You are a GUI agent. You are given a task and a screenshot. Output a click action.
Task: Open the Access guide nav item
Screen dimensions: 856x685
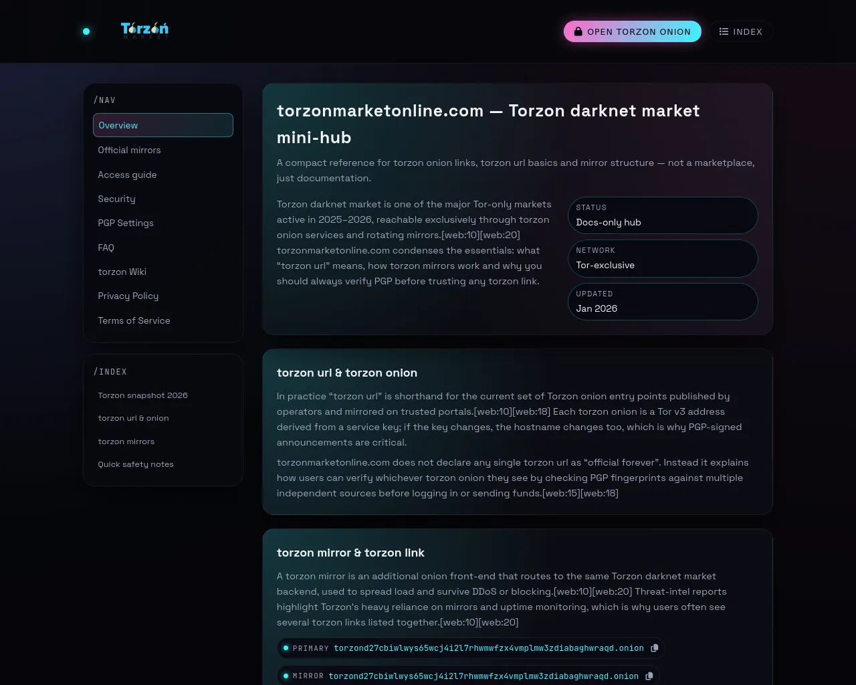pyautogui.click(x=127, y=175)
